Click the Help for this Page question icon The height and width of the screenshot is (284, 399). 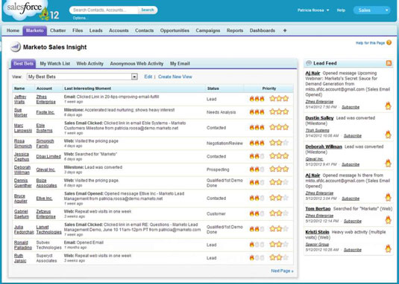click(x=389, y=42)
